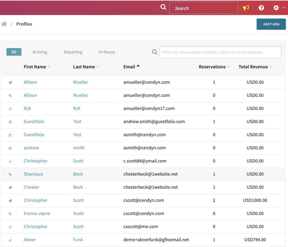
Task: Open the dropdown arrow beside the gear icon
Action: [284, 8]
